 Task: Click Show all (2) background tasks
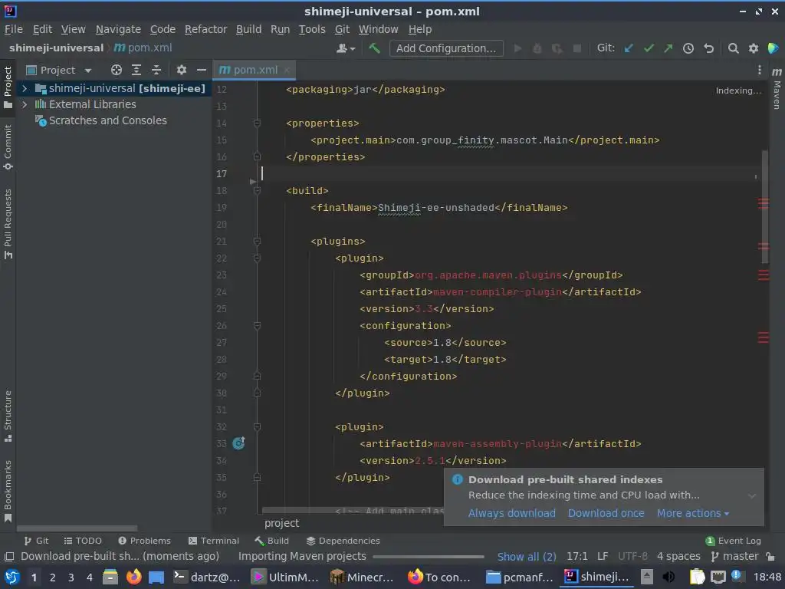[527, 557]
